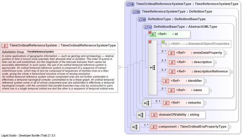Expand the remarks element

pyautogui.click(x=205, y=103)
